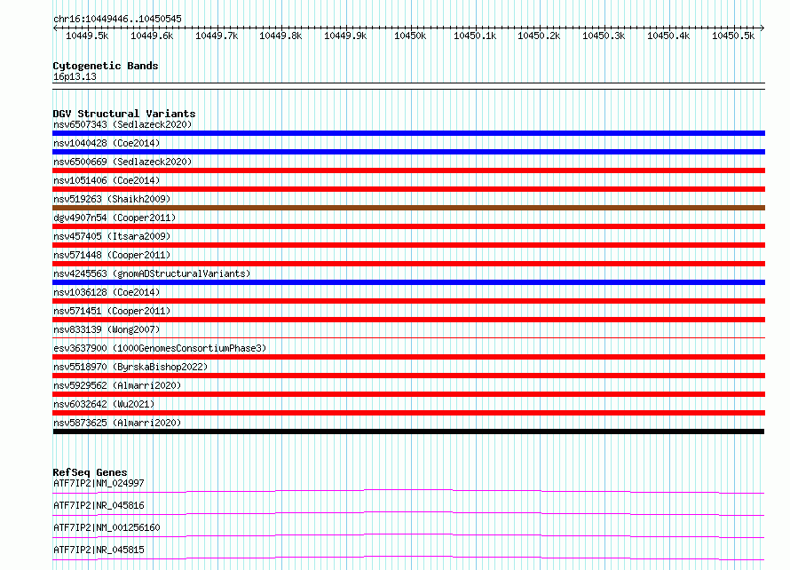Click the red bar under nsv1036128
The height and width of the screenshot is (570, 790).
[x=408, y=301]
